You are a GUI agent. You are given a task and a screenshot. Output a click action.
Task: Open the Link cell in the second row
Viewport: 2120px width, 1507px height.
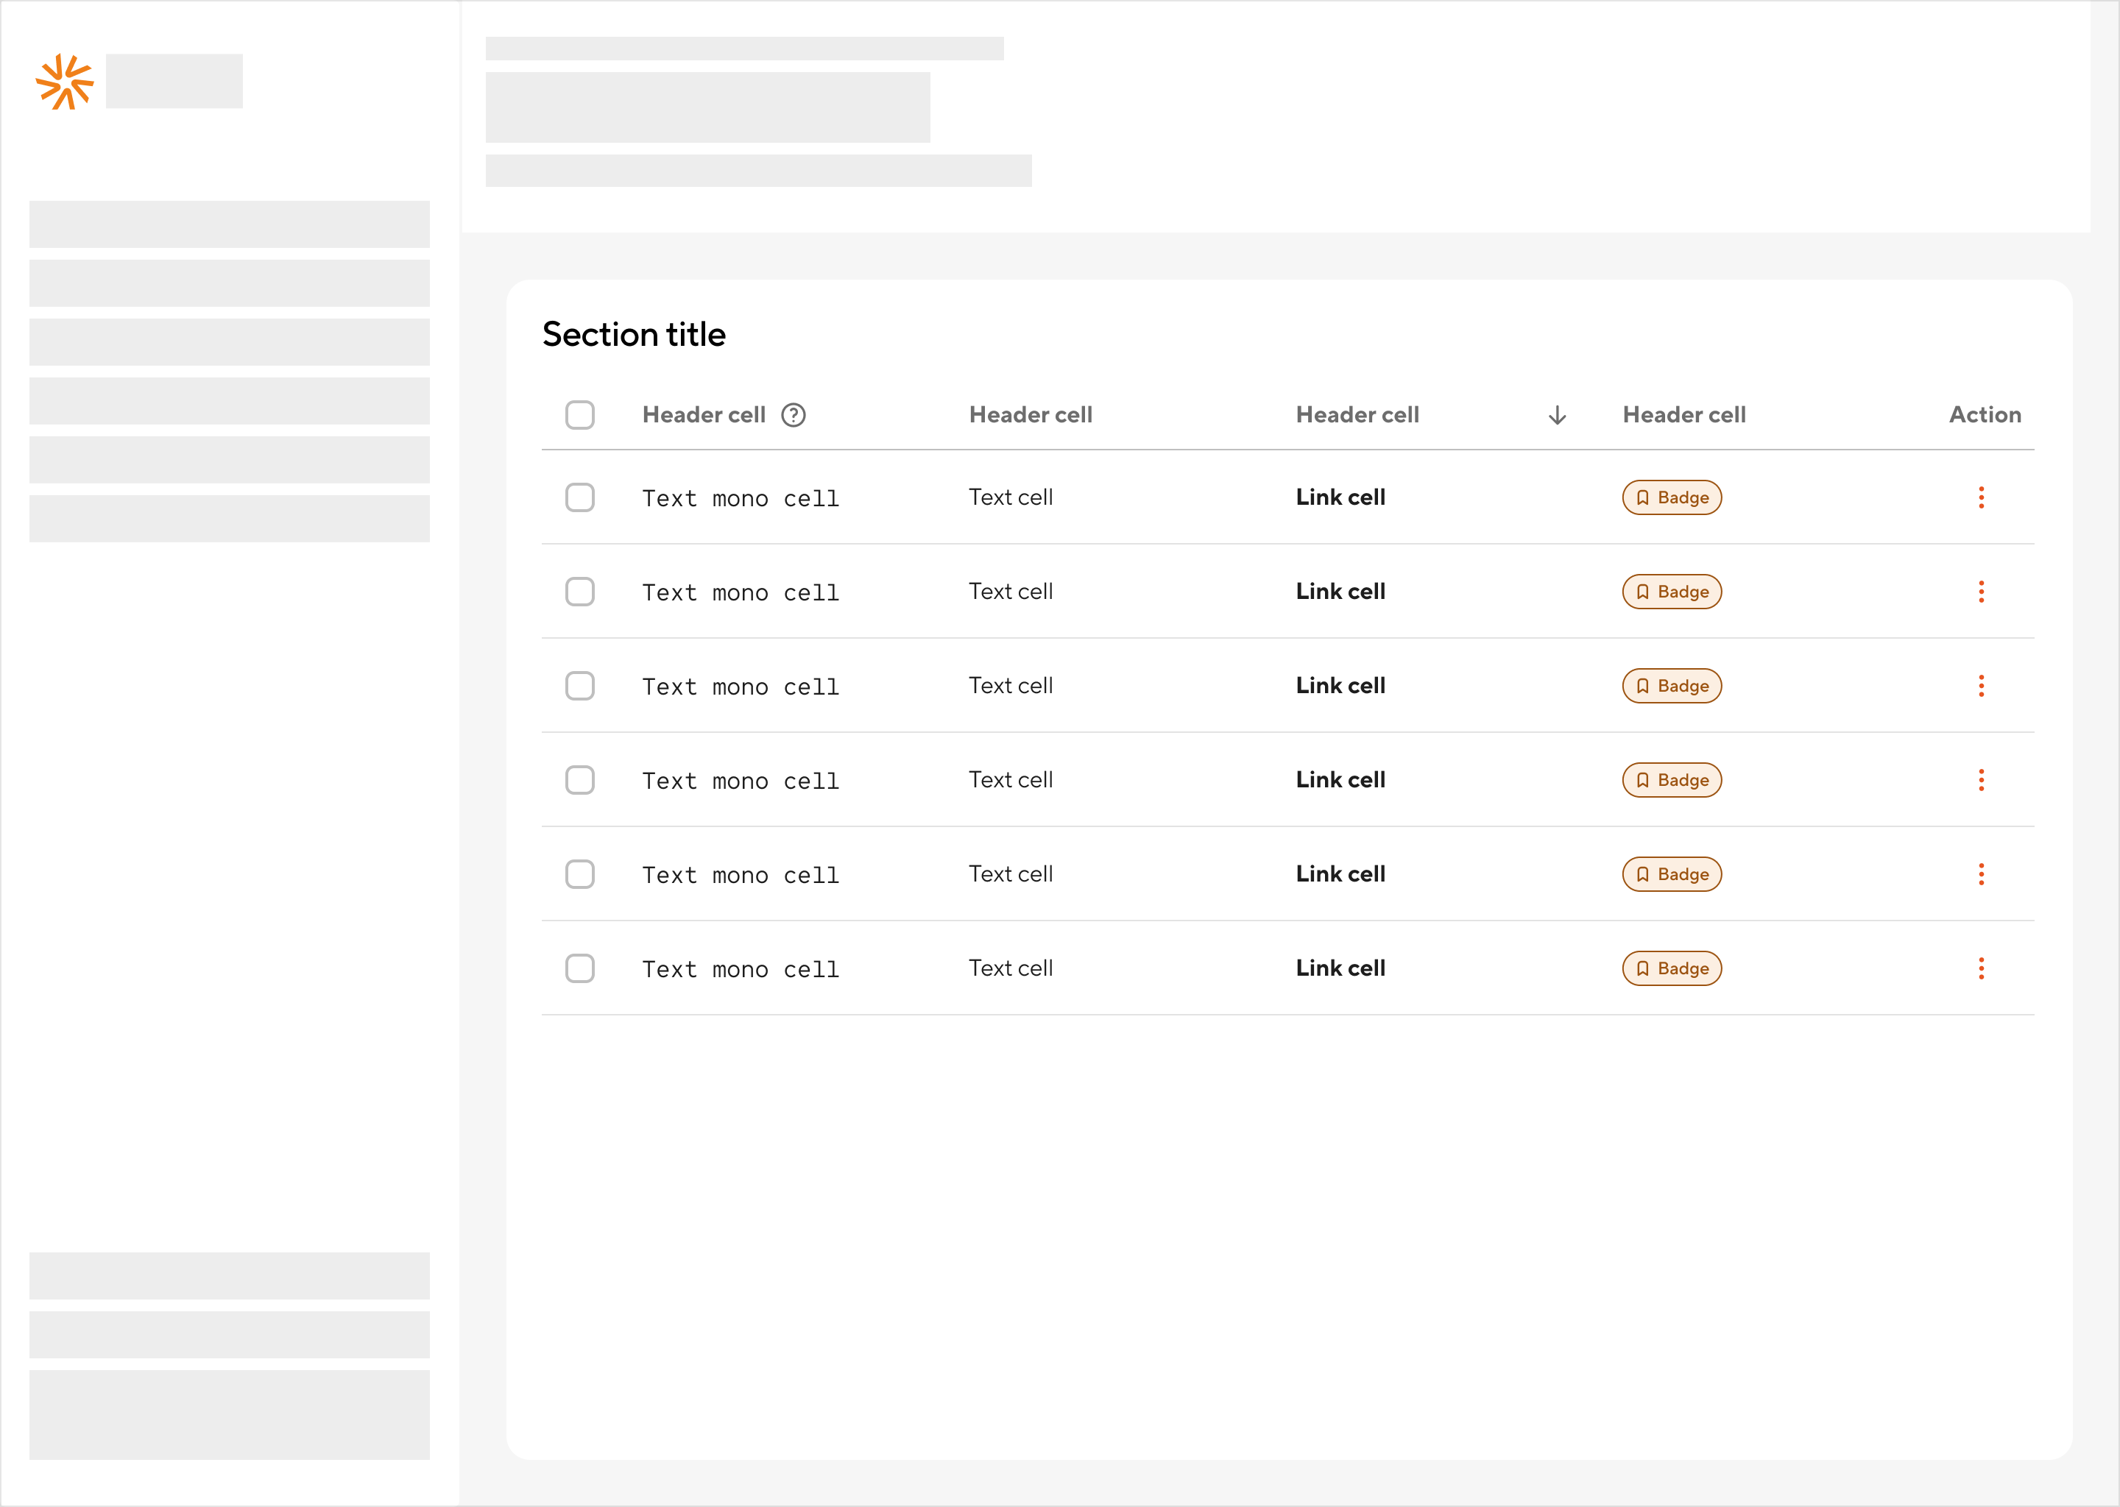pos(1340,592)
